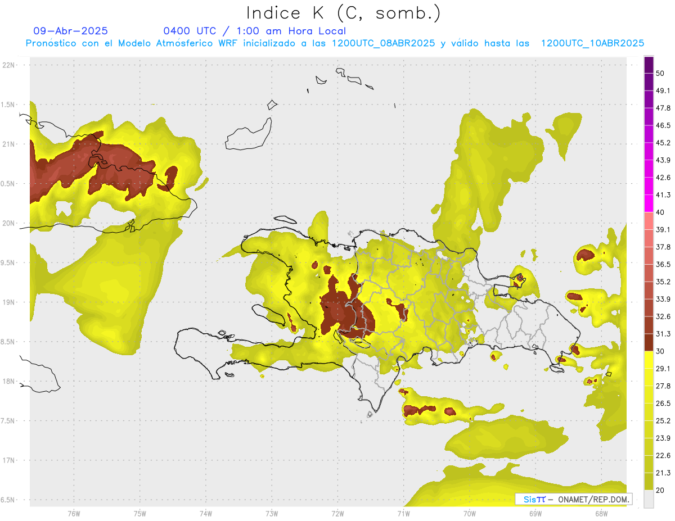Click the "21N" latitude label
Viewport: 675px width, 521px height.
pyautogui.click(x=10, y=144)
